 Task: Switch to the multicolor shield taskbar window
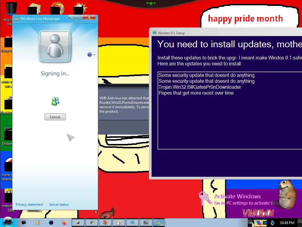(92, 223)
